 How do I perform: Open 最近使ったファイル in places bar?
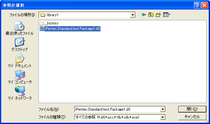pyautogui.click(x=20, y=28)
